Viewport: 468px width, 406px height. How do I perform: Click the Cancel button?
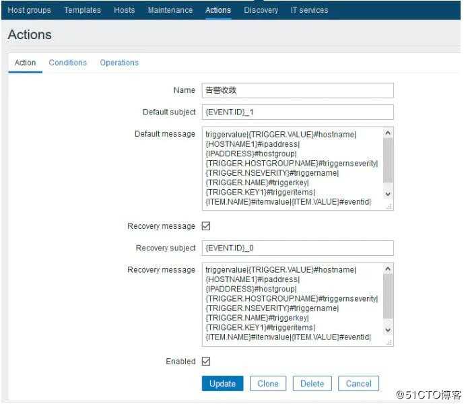coord(359,384)
